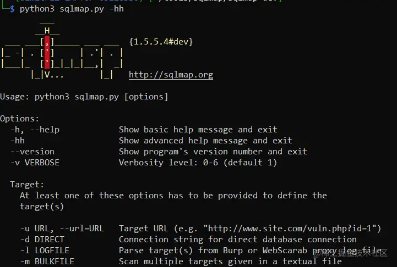The height and width of the screenshot is (267, 397).
Task: Click the green $ prompt symbol
Action: [12, 9]
